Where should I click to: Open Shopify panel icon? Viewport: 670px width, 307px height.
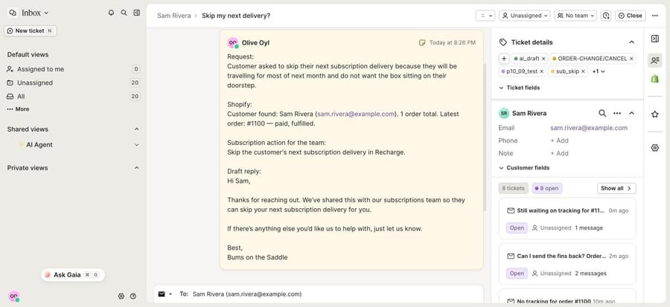(x=654, y=79)
